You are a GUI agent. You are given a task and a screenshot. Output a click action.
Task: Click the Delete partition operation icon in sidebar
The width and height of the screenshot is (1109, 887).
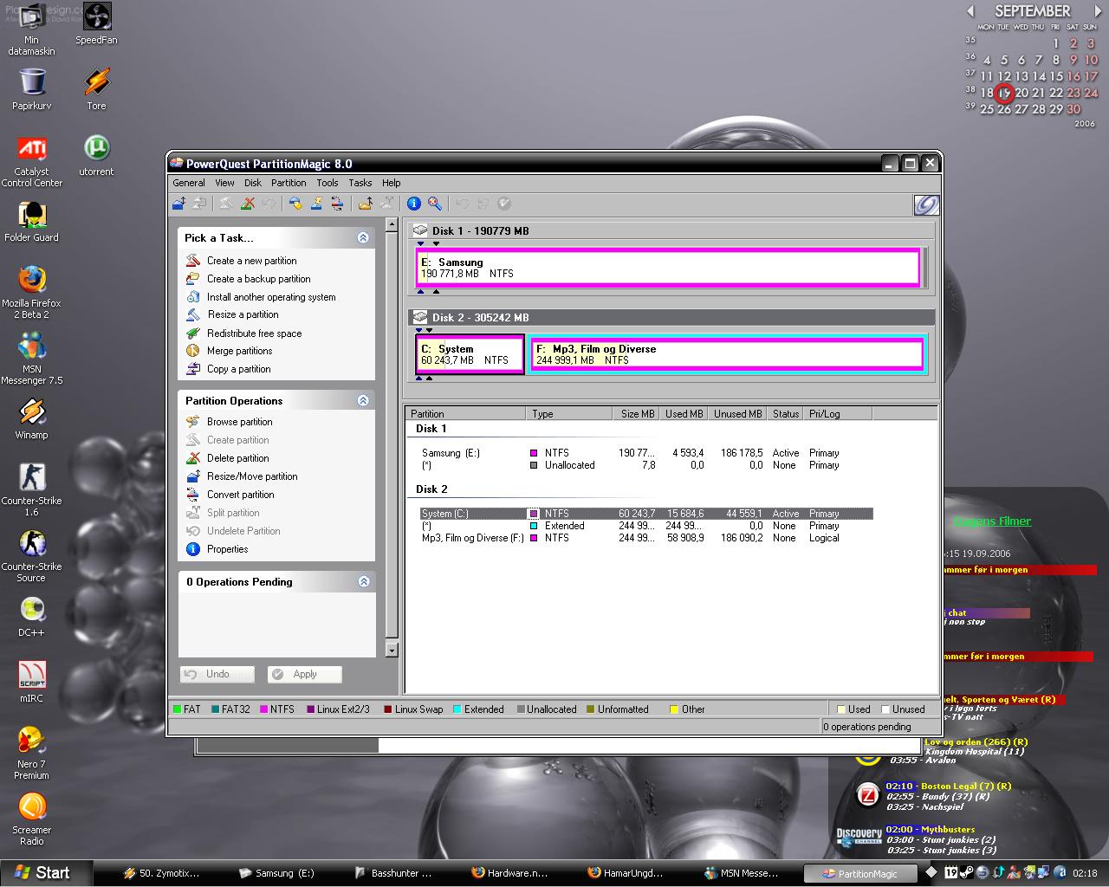pyautogui.click(x=193, y=458)
